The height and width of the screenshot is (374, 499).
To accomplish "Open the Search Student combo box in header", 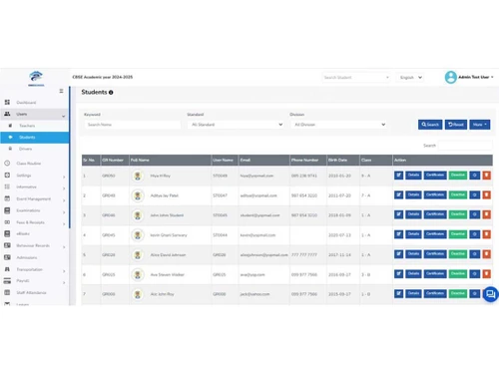I will click(356, 78).
